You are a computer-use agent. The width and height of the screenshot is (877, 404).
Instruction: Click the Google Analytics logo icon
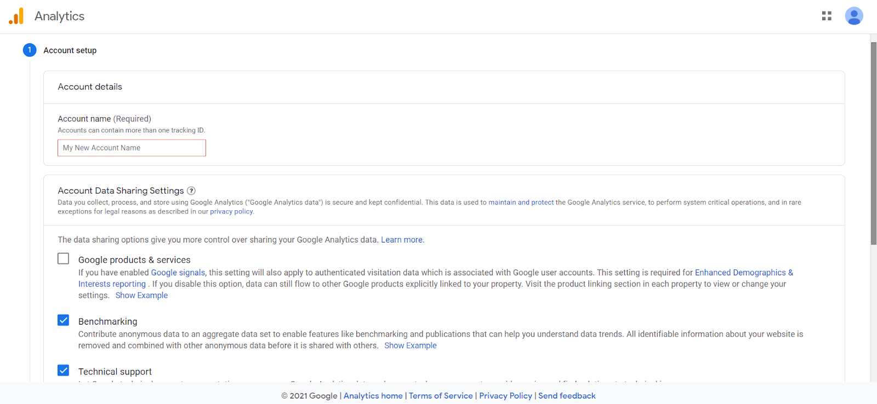coord(16,16)
